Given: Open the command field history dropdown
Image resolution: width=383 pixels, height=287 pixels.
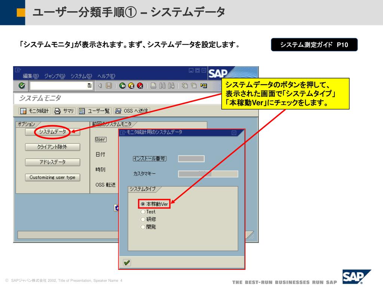Looking at the screenshot, I should pyautogui.click(x=89, y=86).
